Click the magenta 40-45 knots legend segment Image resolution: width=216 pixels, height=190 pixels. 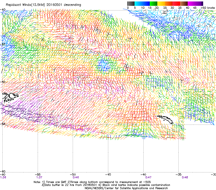(x=191, y=4)
